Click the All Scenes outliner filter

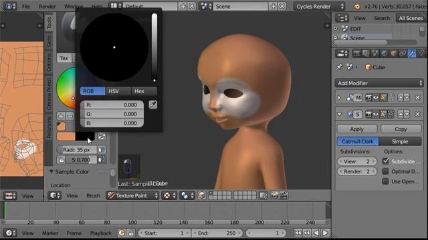pos(411,18)
